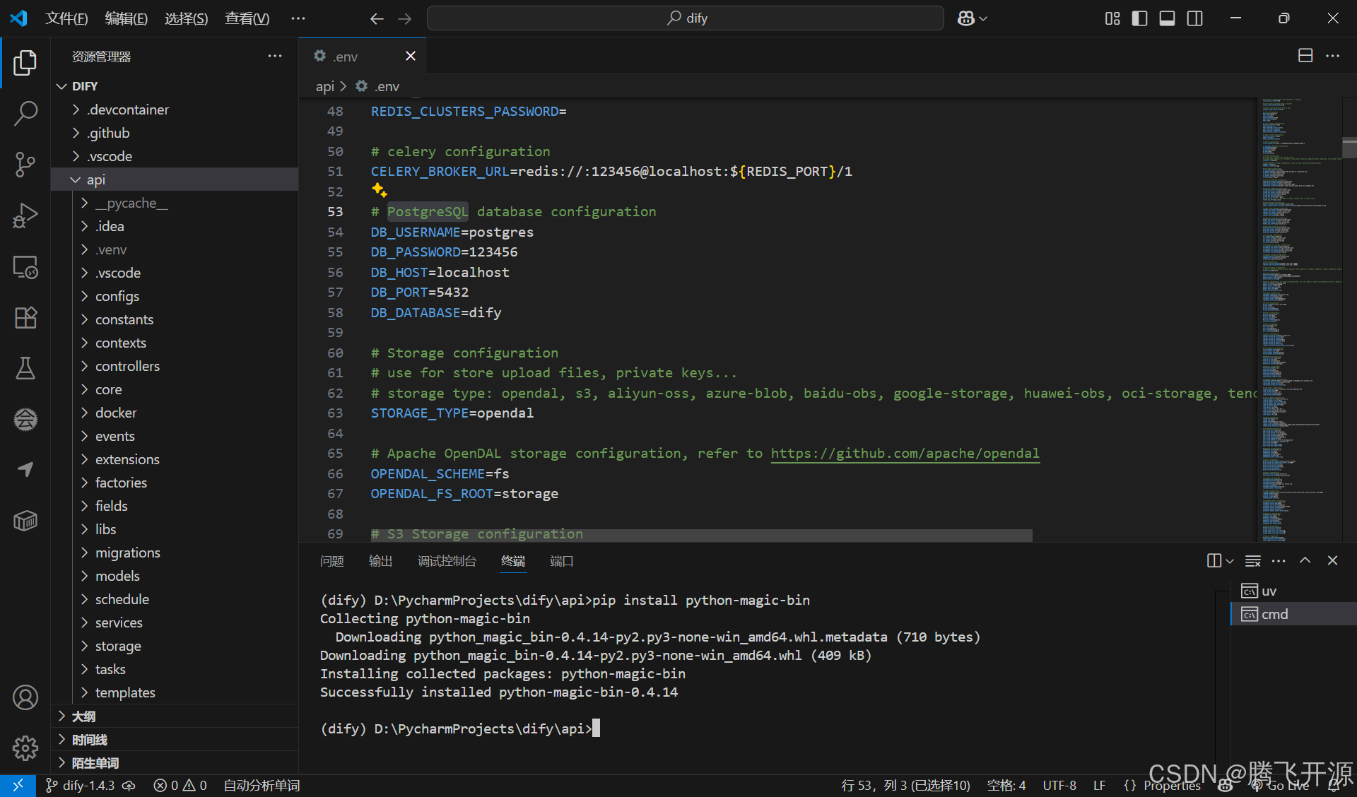Expand the migrations folder

(127, 553)
